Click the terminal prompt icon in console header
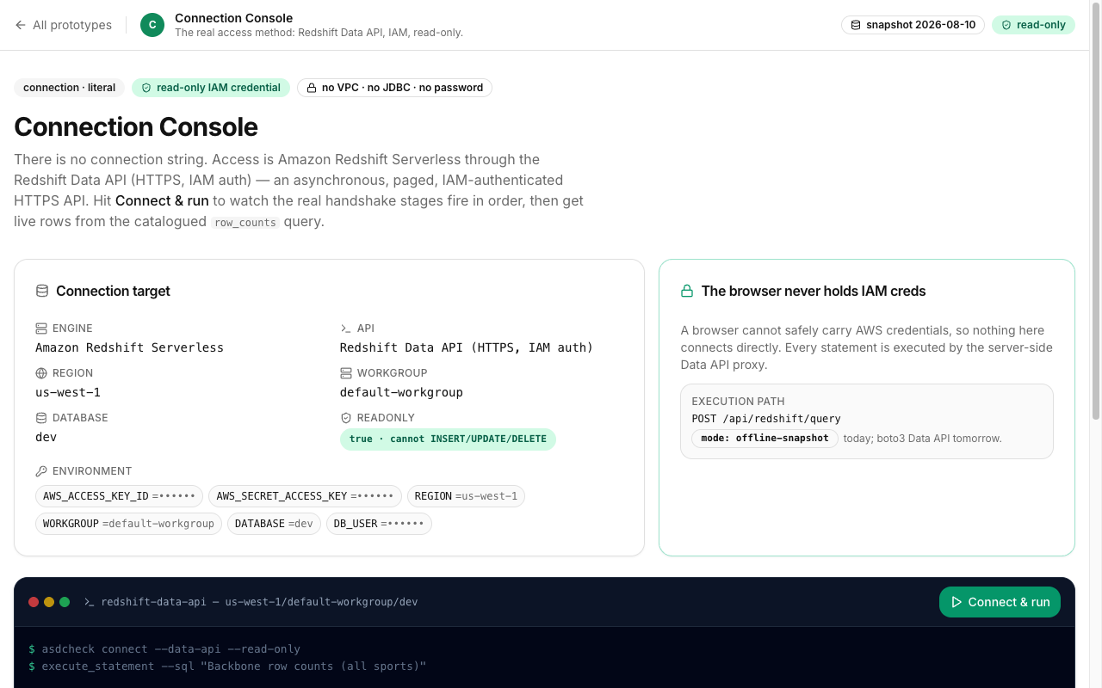Viewport: 1102px width, 688px height. click(x=90, y=602)
